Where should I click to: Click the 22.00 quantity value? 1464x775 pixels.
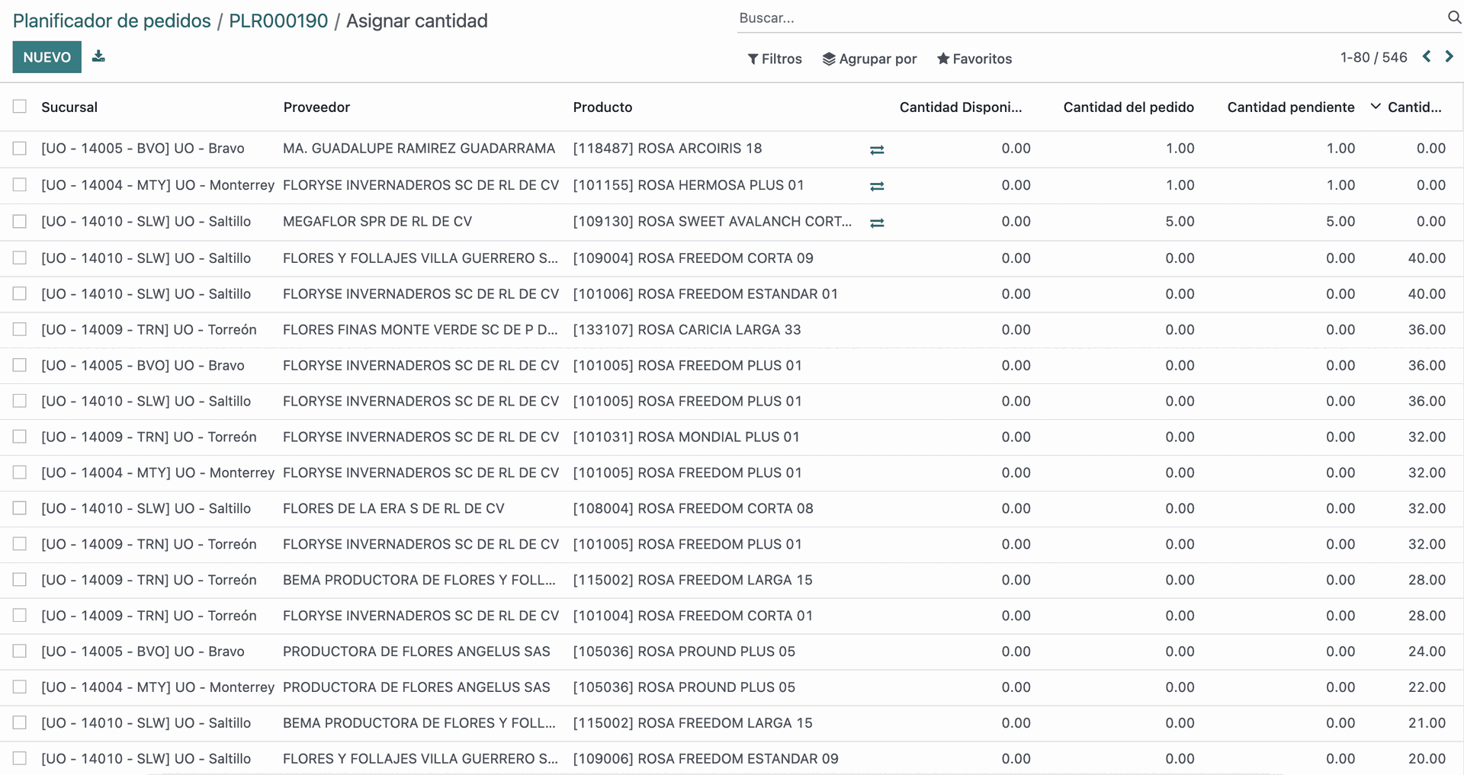(x=1427, y=687)
